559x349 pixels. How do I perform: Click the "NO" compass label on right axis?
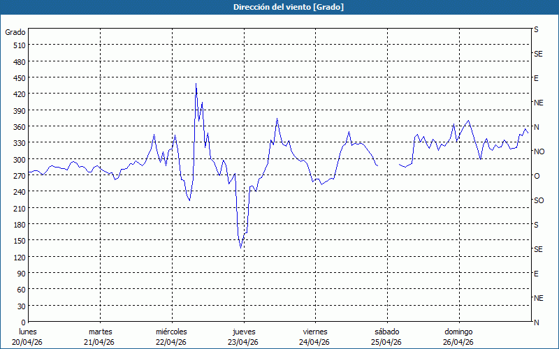coord(539,151)
